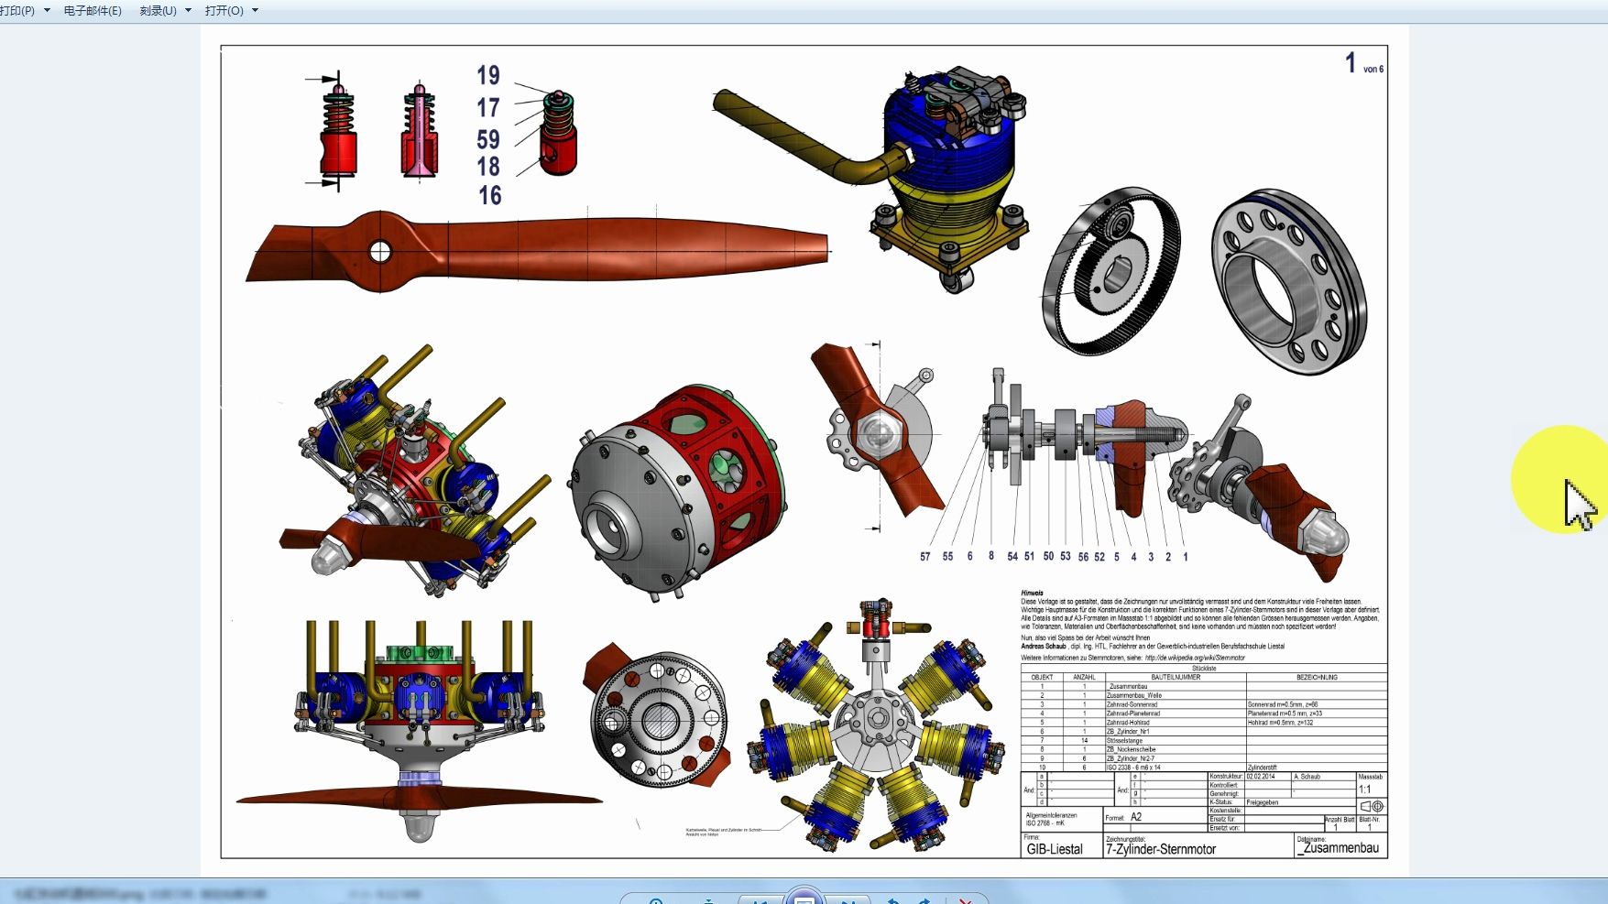Viewport: 1608px width, 904px height.
Task: Click the "Zusammenbau_Welle" parts list entry
Action: (1133, 695)
